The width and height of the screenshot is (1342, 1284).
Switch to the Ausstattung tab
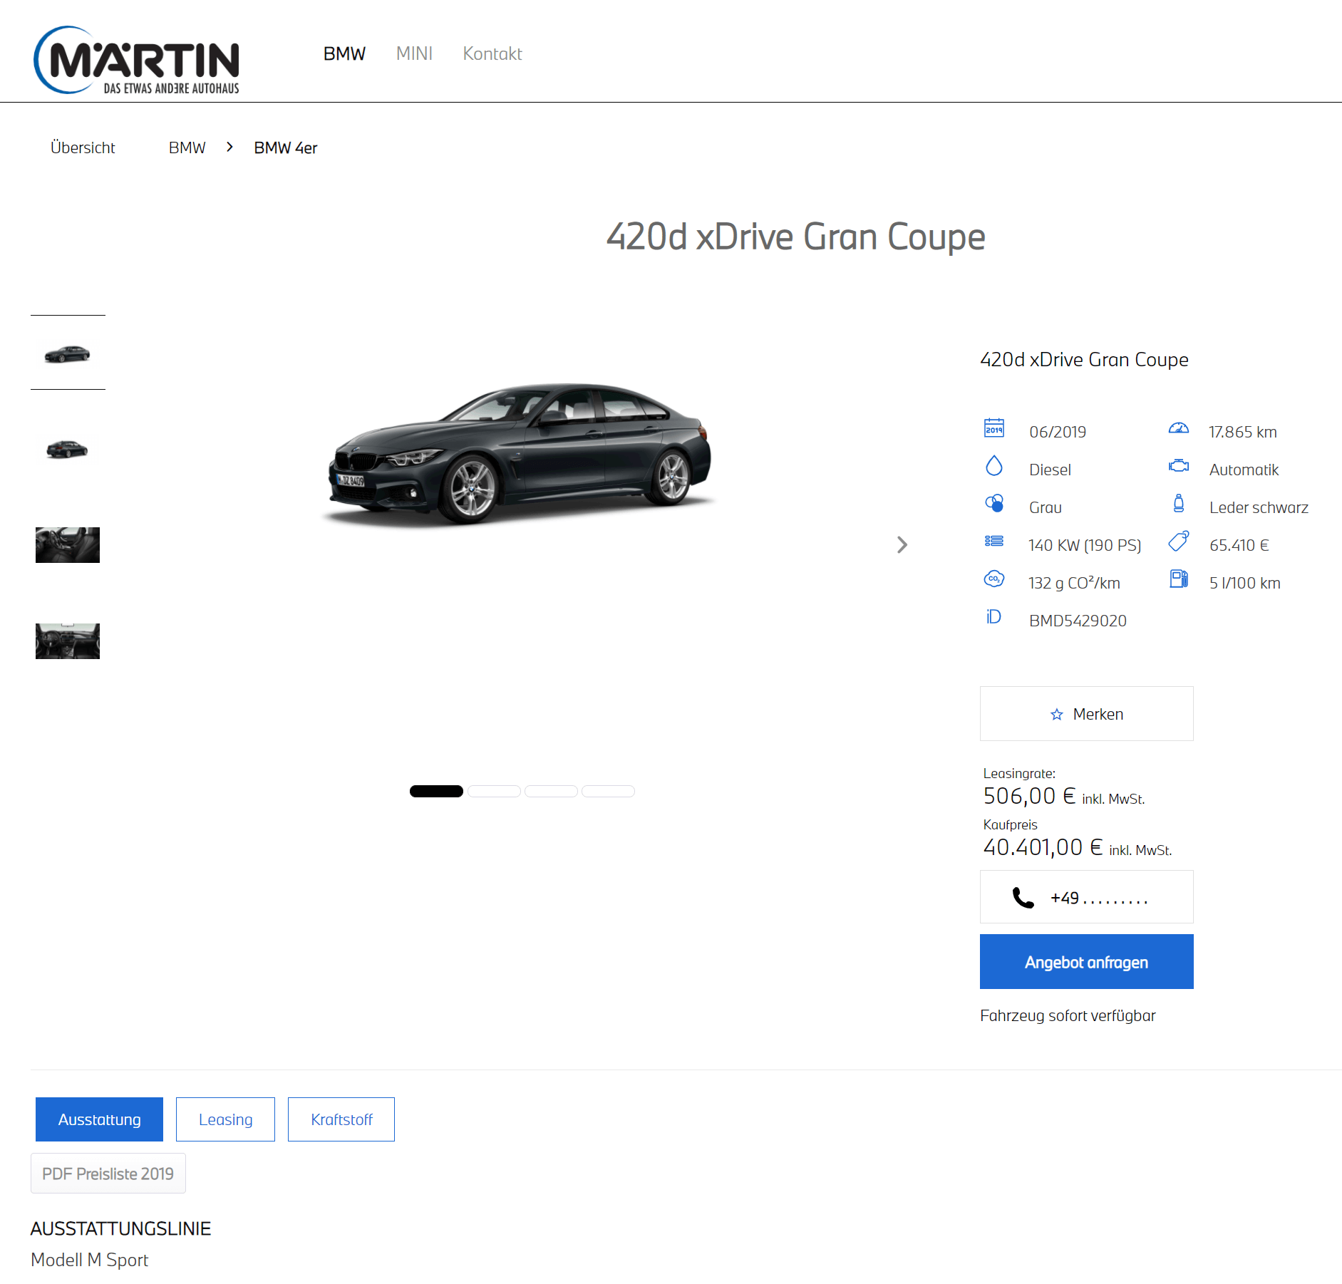(99, 1119)
